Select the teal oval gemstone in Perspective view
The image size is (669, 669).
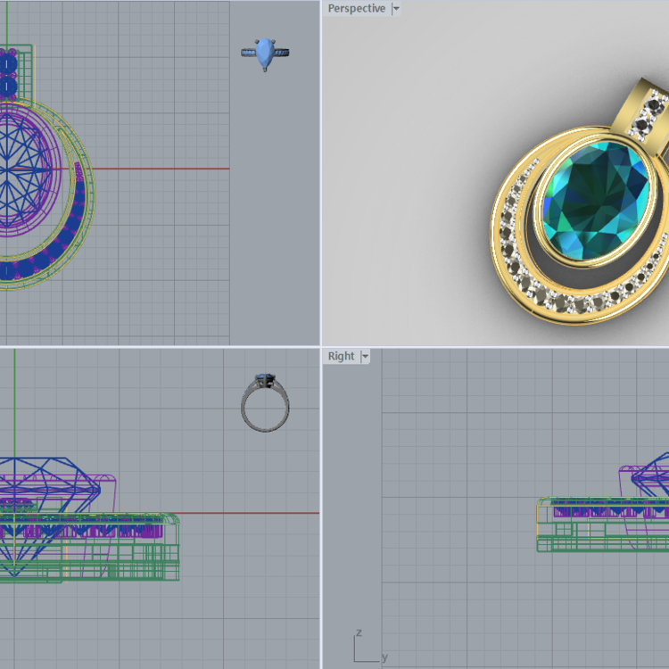(x=596, y=202)
